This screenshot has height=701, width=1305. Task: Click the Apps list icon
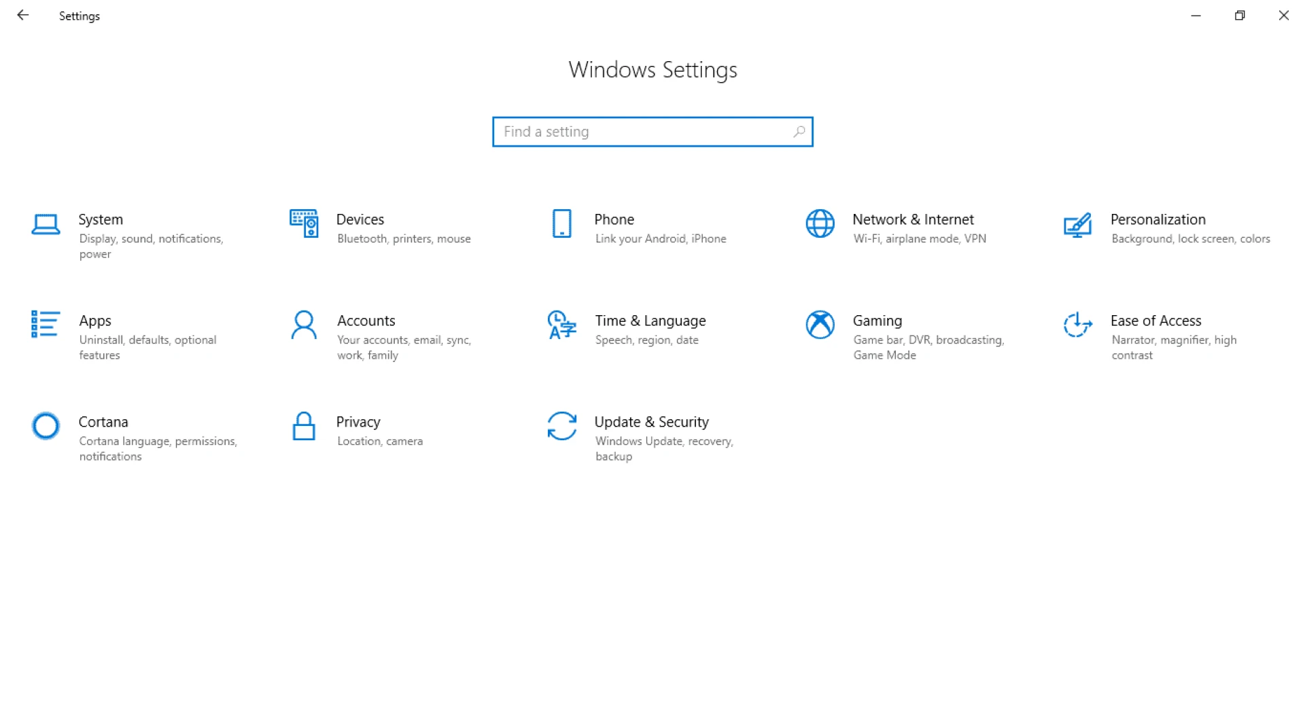[46, 324]
